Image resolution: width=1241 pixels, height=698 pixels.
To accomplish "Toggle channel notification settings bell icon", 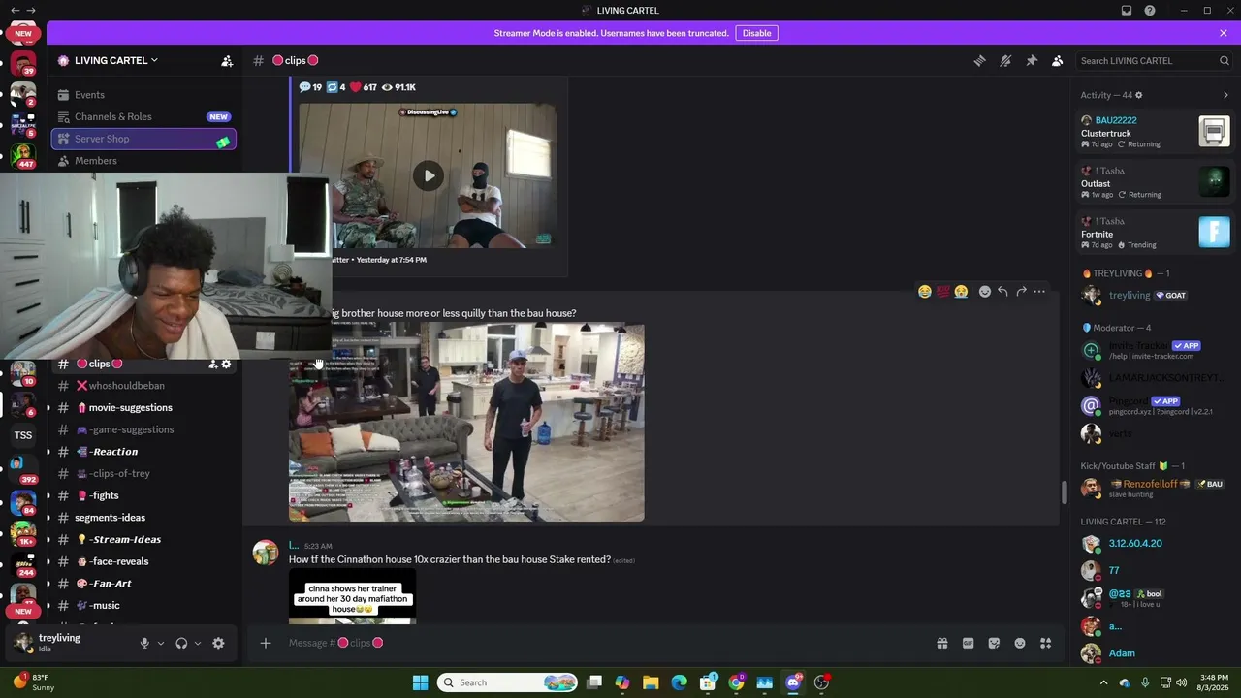I will point(1005,60).
